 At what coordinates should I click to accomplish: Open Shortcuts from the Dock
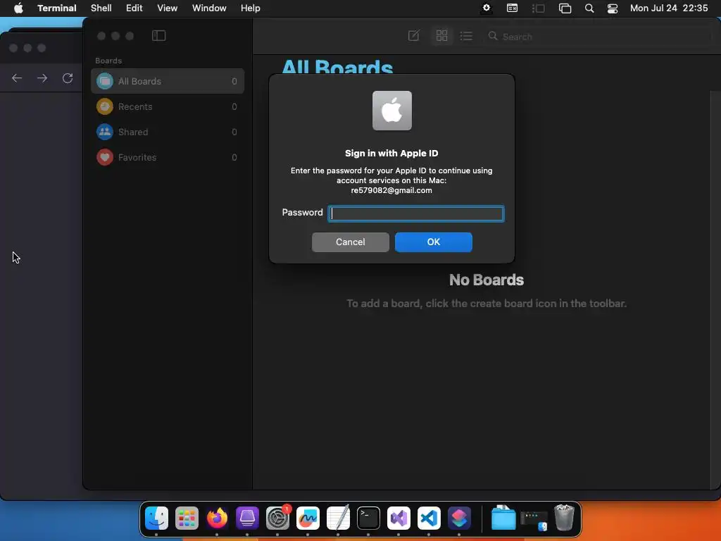coord(459,518)
